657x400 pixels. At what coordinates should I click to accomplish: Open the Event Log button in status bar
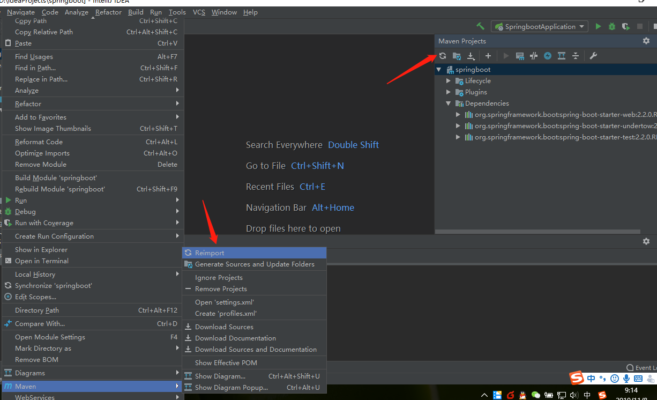tap(641, 368)
